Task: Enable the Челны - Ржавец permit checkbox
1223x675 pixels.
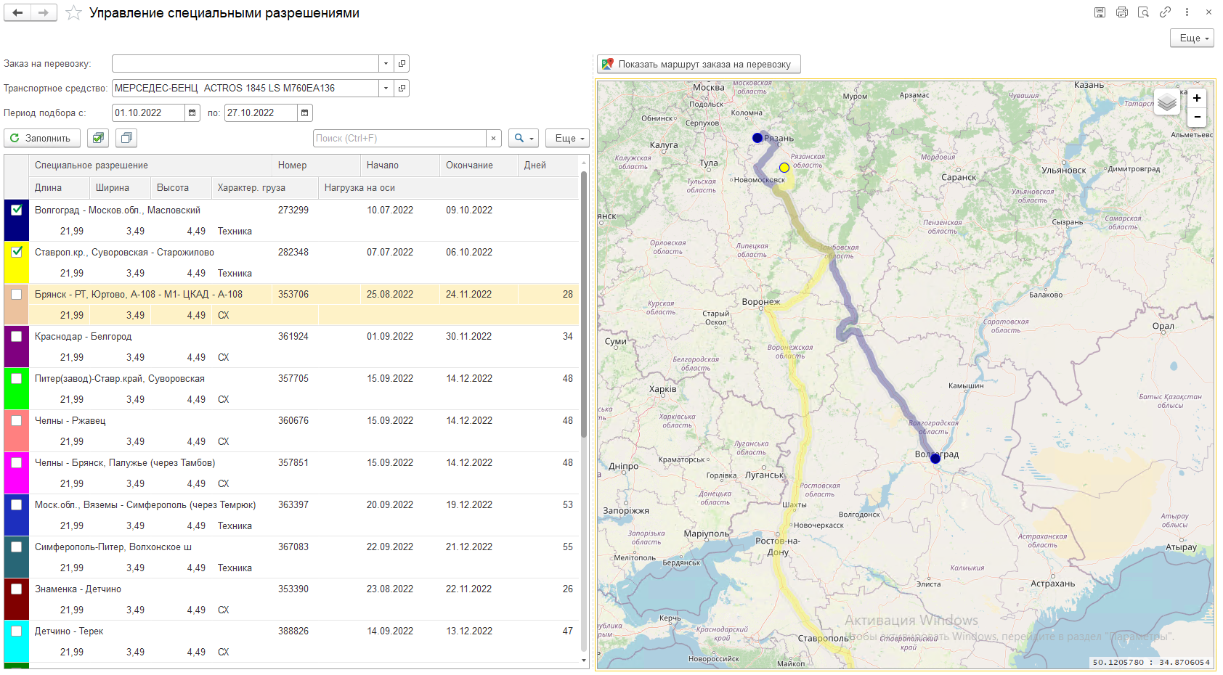Action: point(17,420)
